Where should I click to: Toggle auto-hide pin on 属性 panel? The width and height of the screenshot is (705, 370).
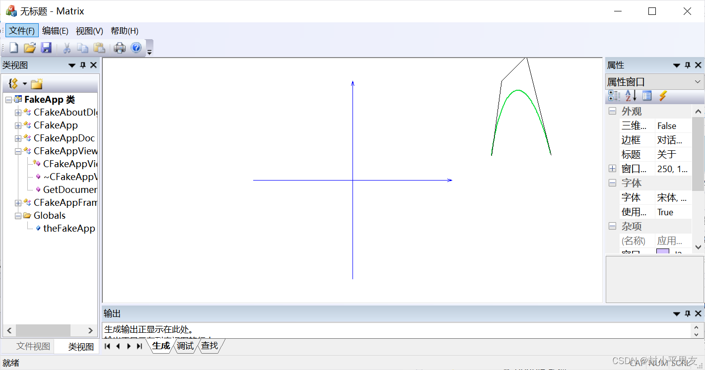tap(688, 65)
